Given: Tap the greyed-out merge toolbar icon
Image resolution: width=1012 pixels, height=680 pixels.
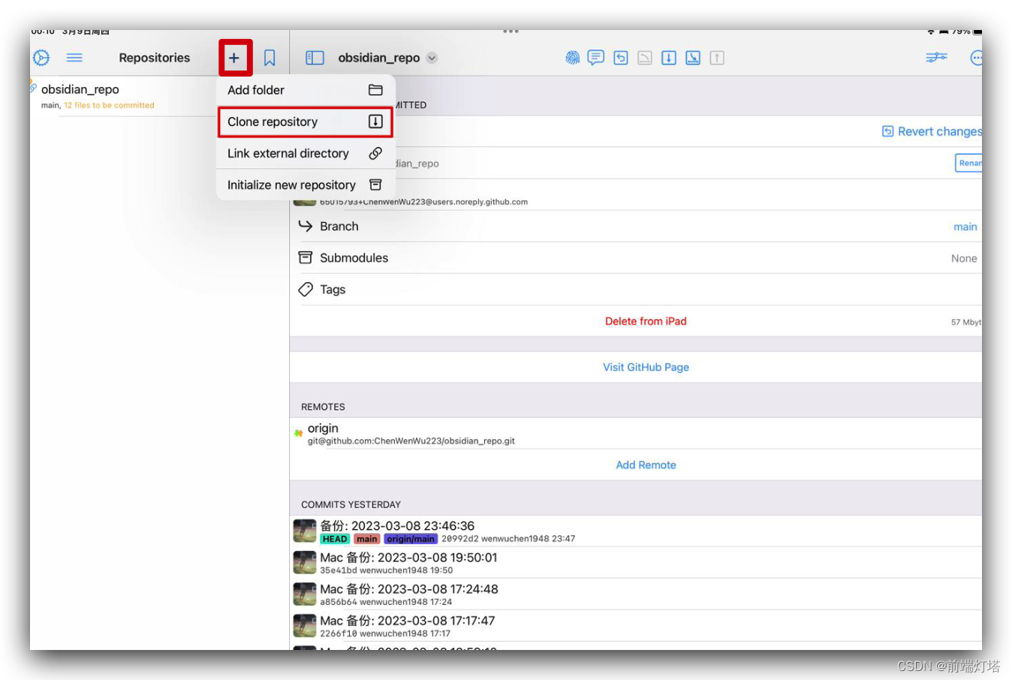Looking at the screenshot, I should [645, 58].
